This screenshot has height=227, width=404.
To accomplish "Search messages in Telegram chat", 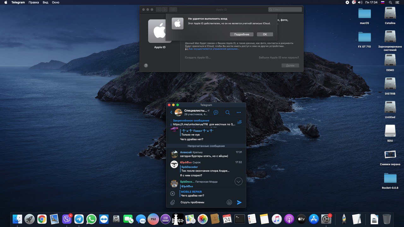I will (227, 112).
